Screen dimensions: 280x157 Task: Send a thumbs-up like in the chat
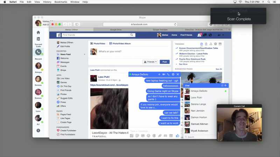pos(177,136)
